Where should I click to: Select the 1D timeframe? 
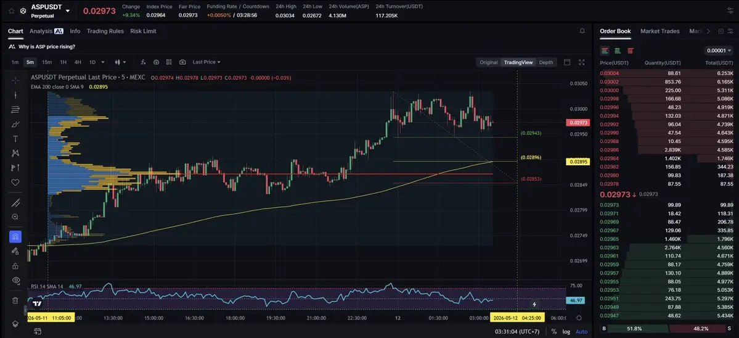tap(92, 62)
